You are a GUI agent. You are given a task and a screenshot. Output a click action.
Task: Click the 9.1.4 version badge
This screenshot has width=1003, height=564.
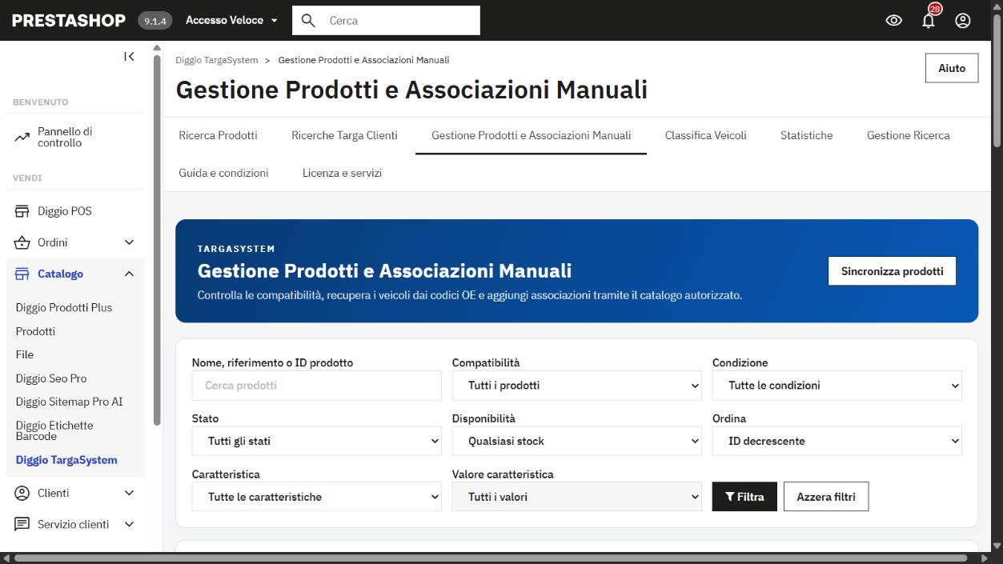point(155,21)
